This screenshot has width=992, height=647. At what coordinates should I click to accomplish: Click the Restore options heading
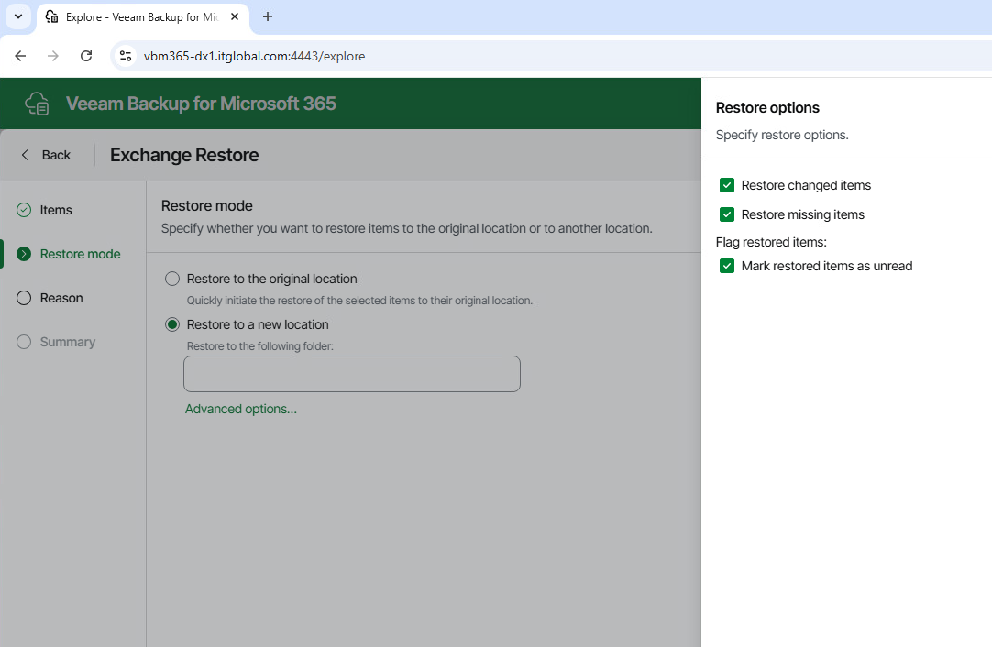tap(767, 108)
